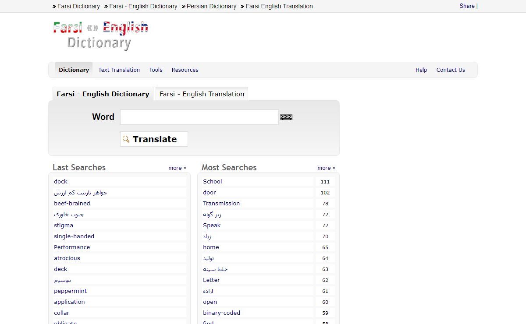The width and height of the screenshot is (526, 324).
Task: Show more Most Searches
Action: click(x=326, y=168)
